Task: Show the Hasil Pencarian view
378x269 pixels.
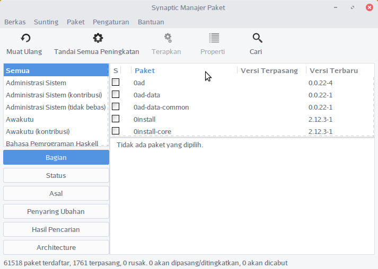Action: [x=56, y=229]
